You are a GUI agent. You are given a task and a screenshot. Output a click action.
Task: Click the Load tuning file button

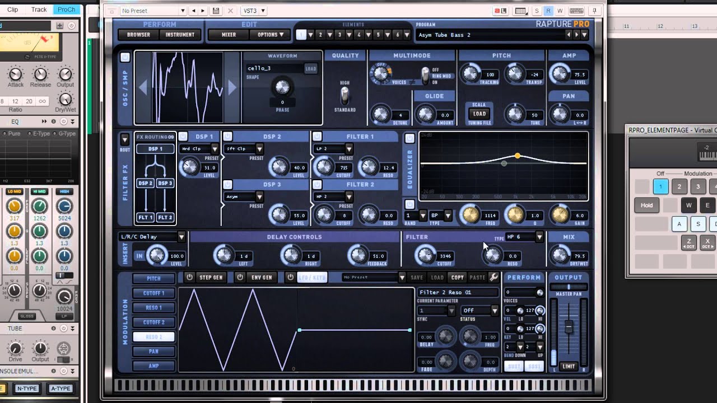point(479,114)
